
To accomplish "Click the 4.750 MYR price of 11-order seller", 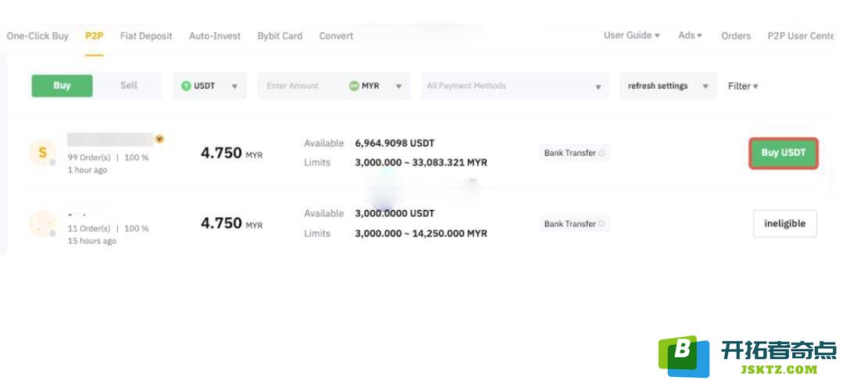I will 232,224.
